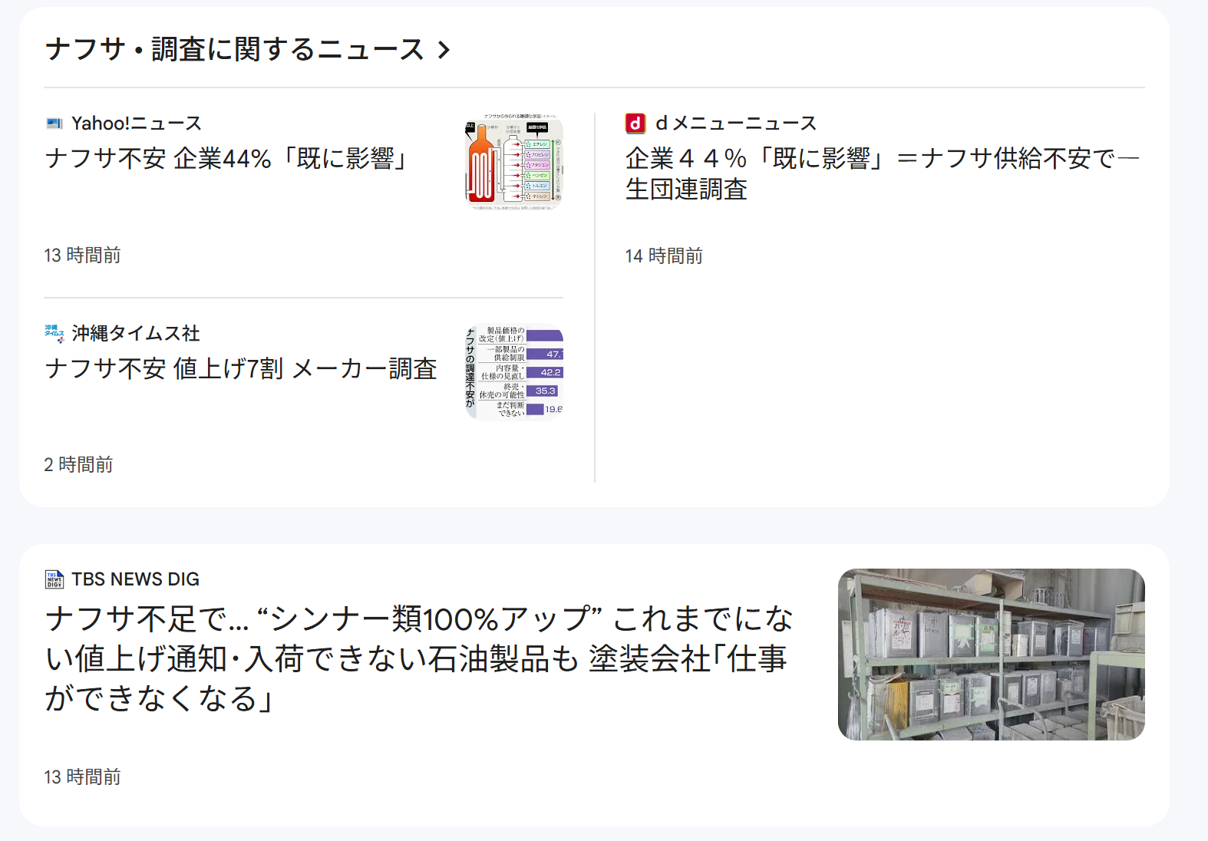Image resolution: width=1208 pixels, height=841 pixels.
Task: Open the 生団連調査 naphtha supply headline
Action: click(x=881, y=173)
